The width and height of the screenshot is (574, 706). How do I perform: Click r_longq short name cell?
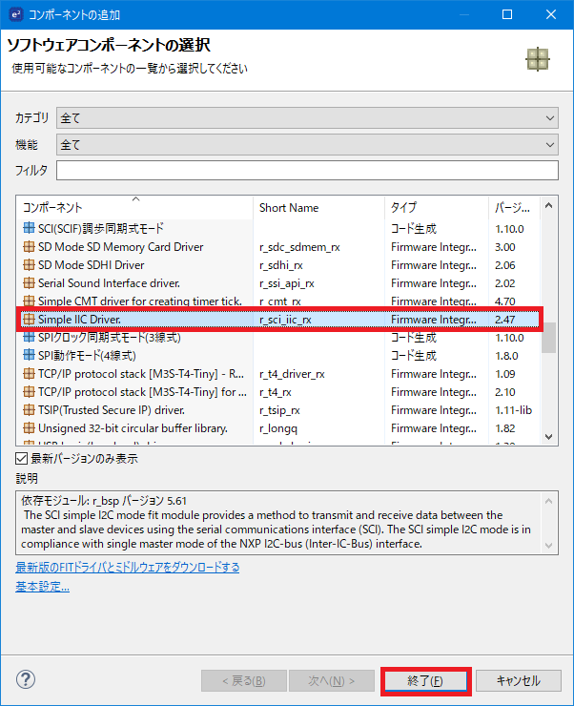pos(278,428)
